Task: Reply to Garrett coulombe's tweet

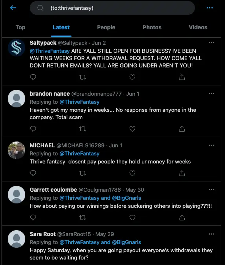Action: (33, 218)
